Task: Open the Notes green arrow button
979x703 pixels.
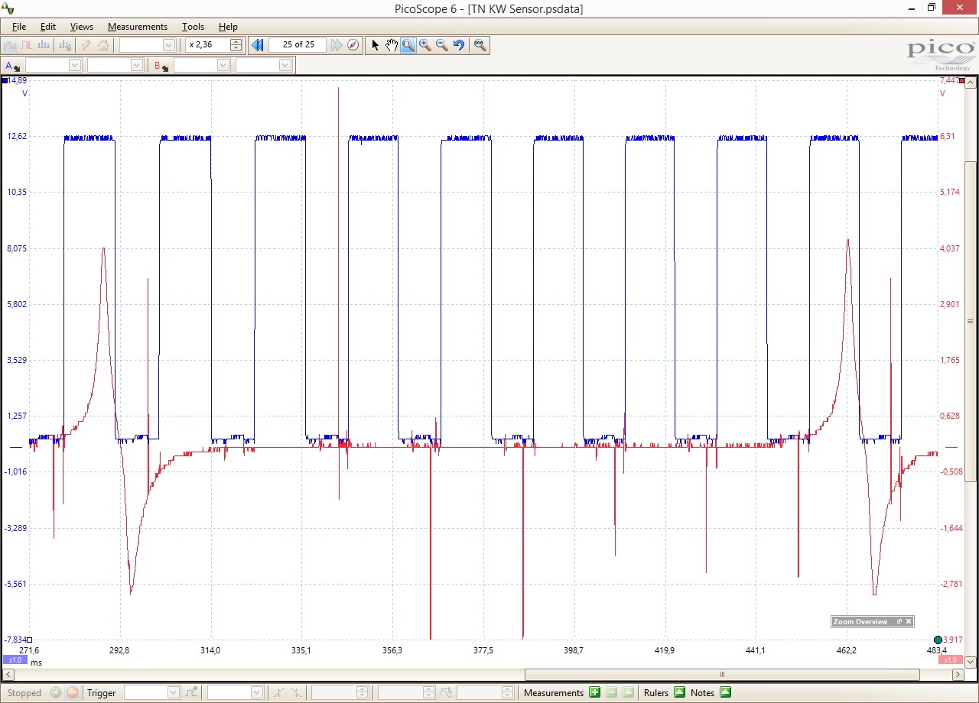Action: click(x=726, y=693)
